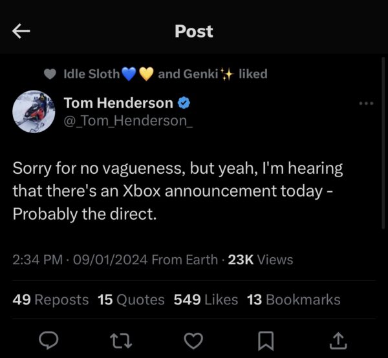Open Tom Henderson display name
Image resolution: width=388 pixels, height=358 pixels.
click(x=118, y=103)
